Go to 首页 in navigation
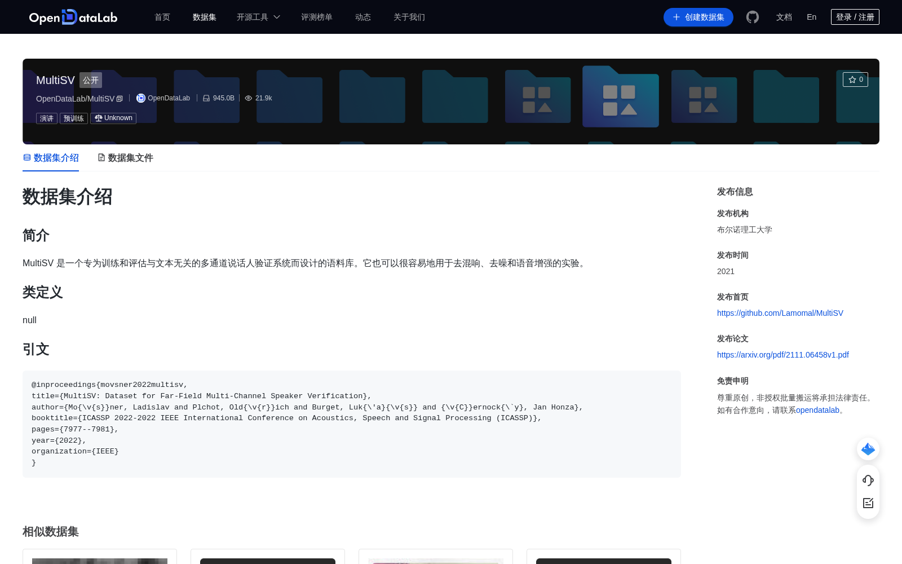 coord(162,17)
